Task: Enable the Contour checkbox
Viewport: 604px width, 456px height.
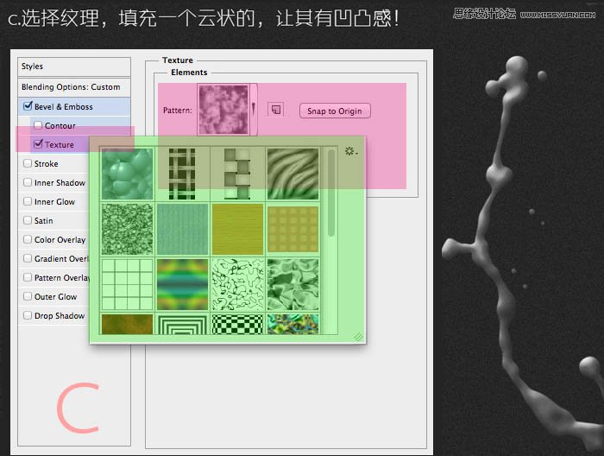Action: coord(38,125)
